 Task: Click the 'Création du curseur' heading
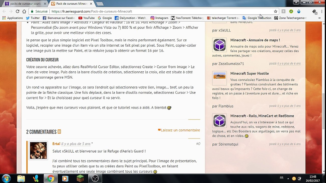click(42, 60)
